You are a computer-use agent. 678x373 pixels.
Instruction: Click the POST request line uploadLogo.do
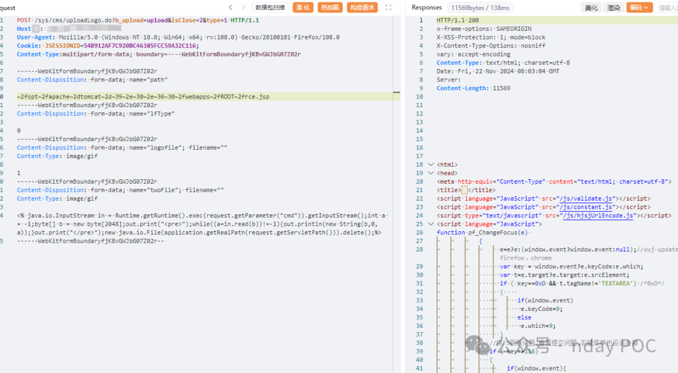(138, 20)
